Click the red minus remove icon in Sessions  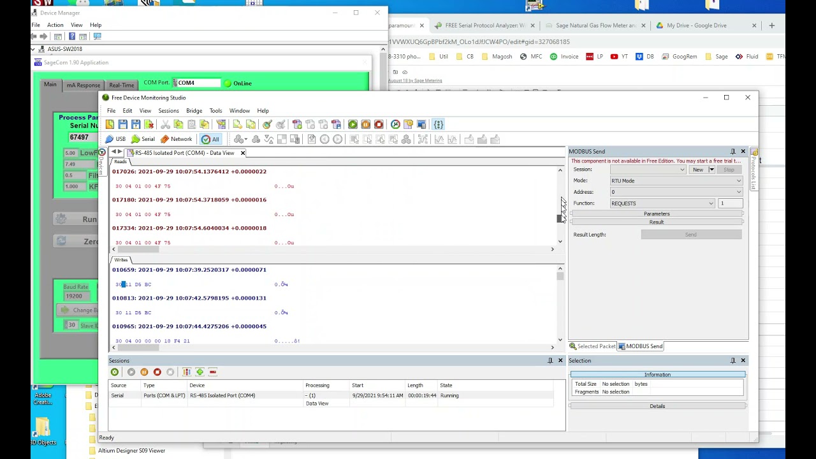213,372
